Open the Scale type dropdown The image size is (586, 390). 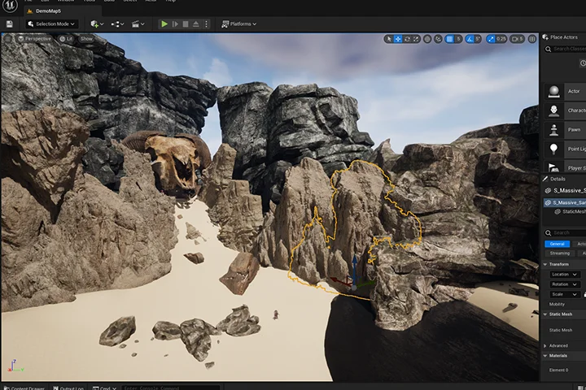pos(564,294)
